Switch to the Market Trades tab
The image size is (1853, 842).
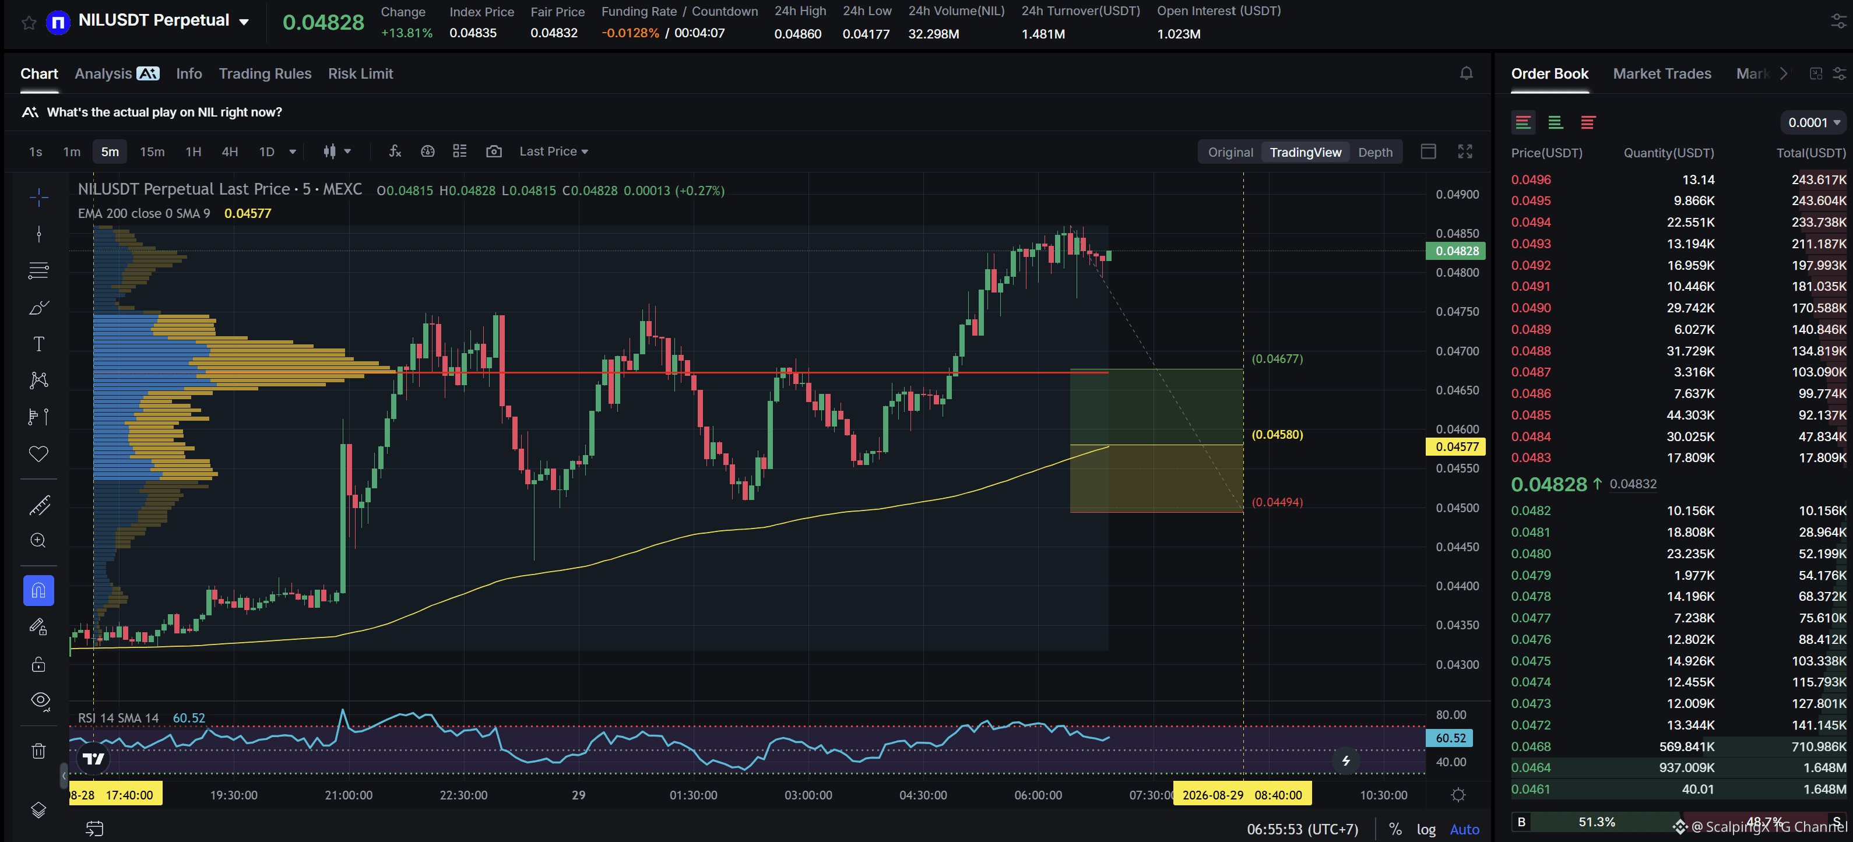pyautogui.click(x=1662, y=73)
